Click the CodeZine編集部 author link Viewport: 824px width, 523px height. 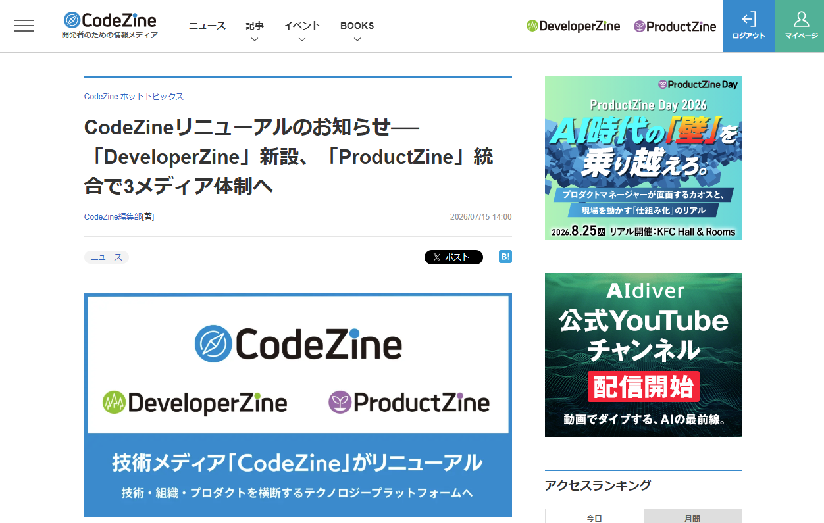coord(113,217)
